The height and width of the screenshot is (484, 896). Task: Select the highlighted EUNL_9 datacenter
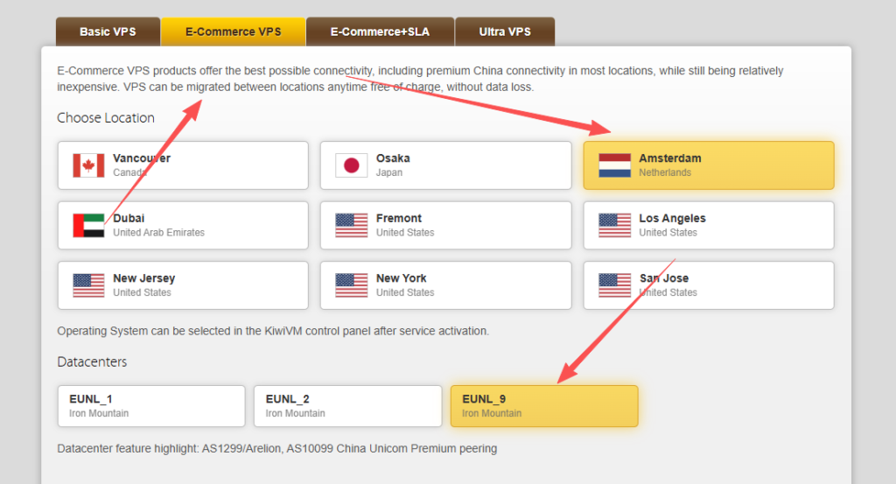point(543,406)
